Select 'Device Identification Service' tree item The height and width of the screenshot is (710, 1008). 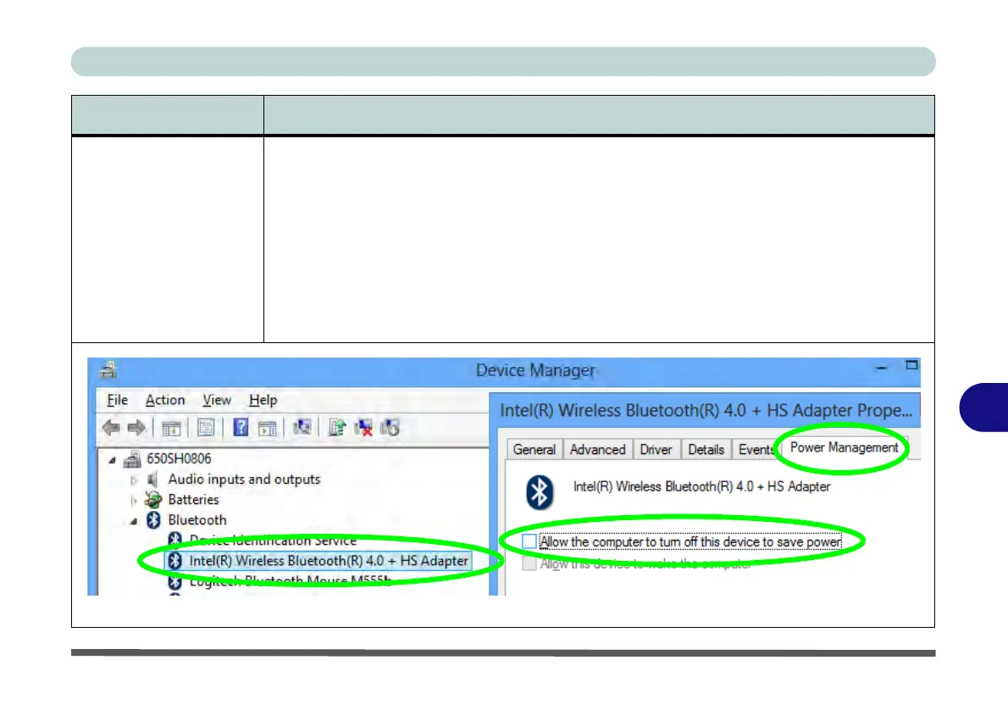(x=274, y=540)
